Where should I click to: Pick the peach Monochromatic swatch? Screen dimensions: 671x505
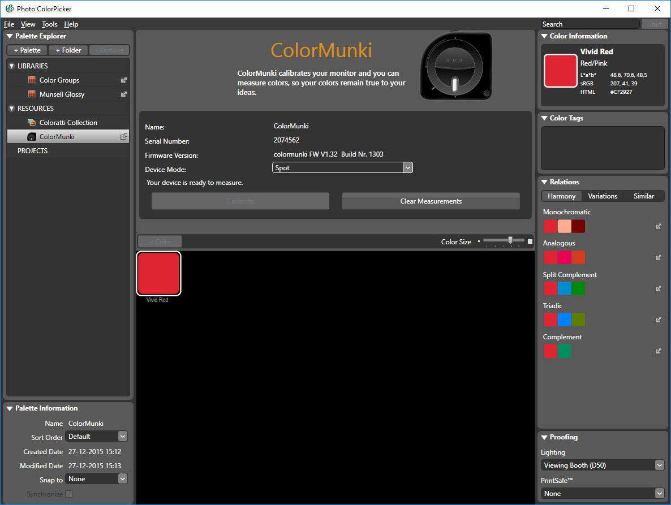[564, 226]
